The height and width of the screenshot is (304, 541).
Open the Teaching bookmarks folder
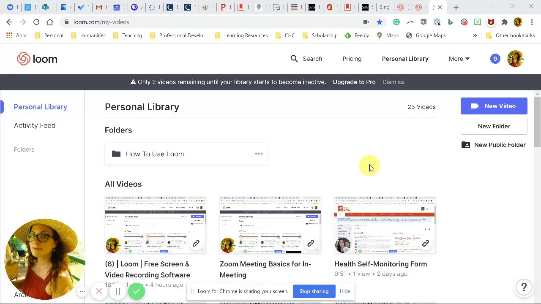pos(128,35)
